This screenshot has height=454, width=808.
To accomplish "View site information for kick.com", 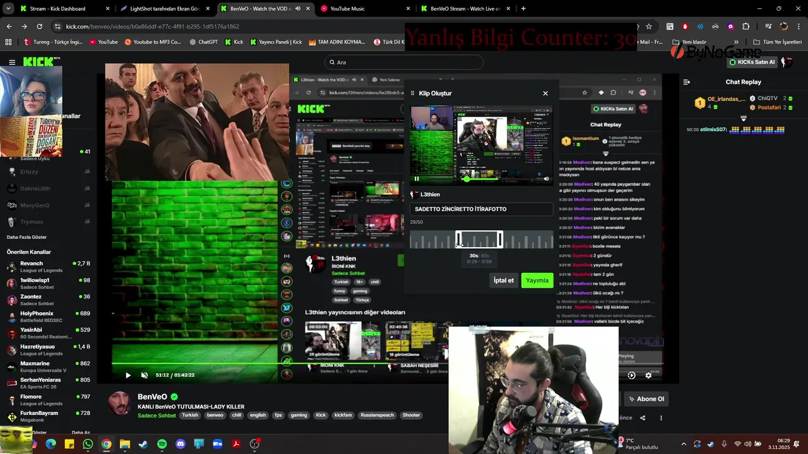I will [57, 26].
